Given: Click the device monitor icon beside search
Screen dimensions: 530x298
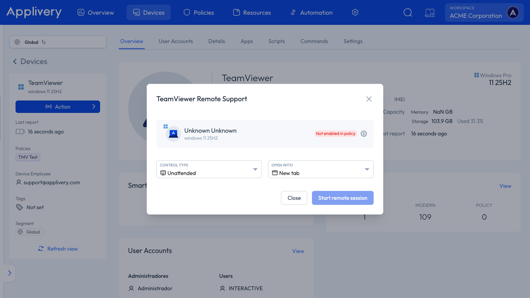Looking at the screenshot, I should click(430, 12).
